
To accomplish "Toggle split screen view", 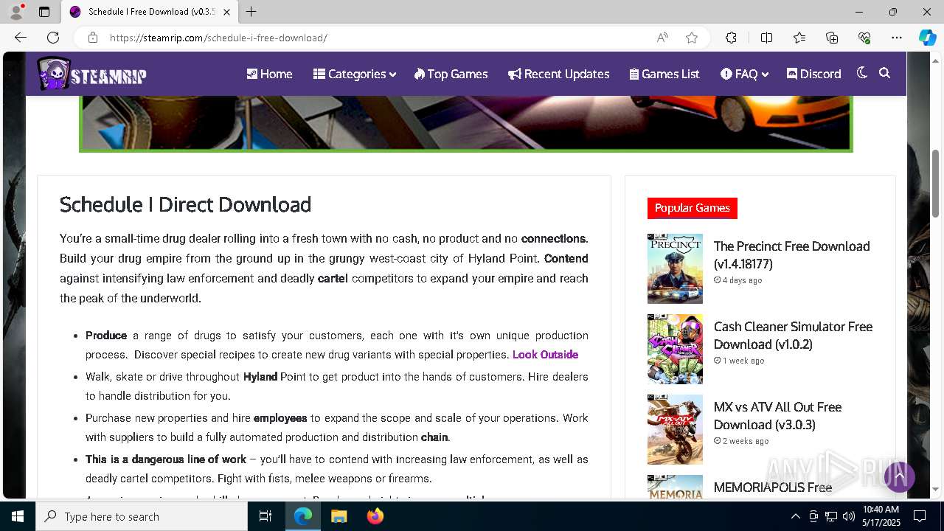I will 766,38.
